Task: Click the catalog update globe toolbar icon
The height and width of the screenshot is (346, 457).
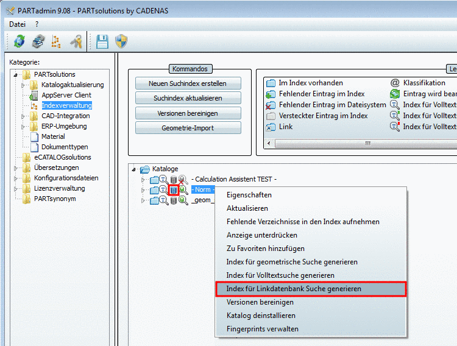Action: coord(19,41)
